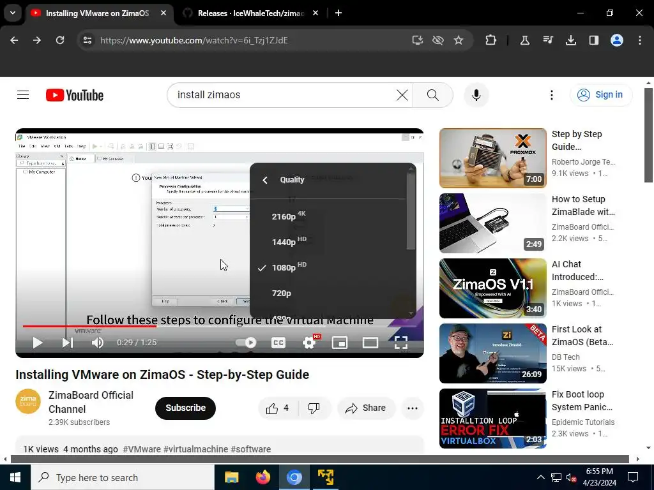Open ZimaBoard Official Channel name link

pyautogui.click(x=91, y=402)
